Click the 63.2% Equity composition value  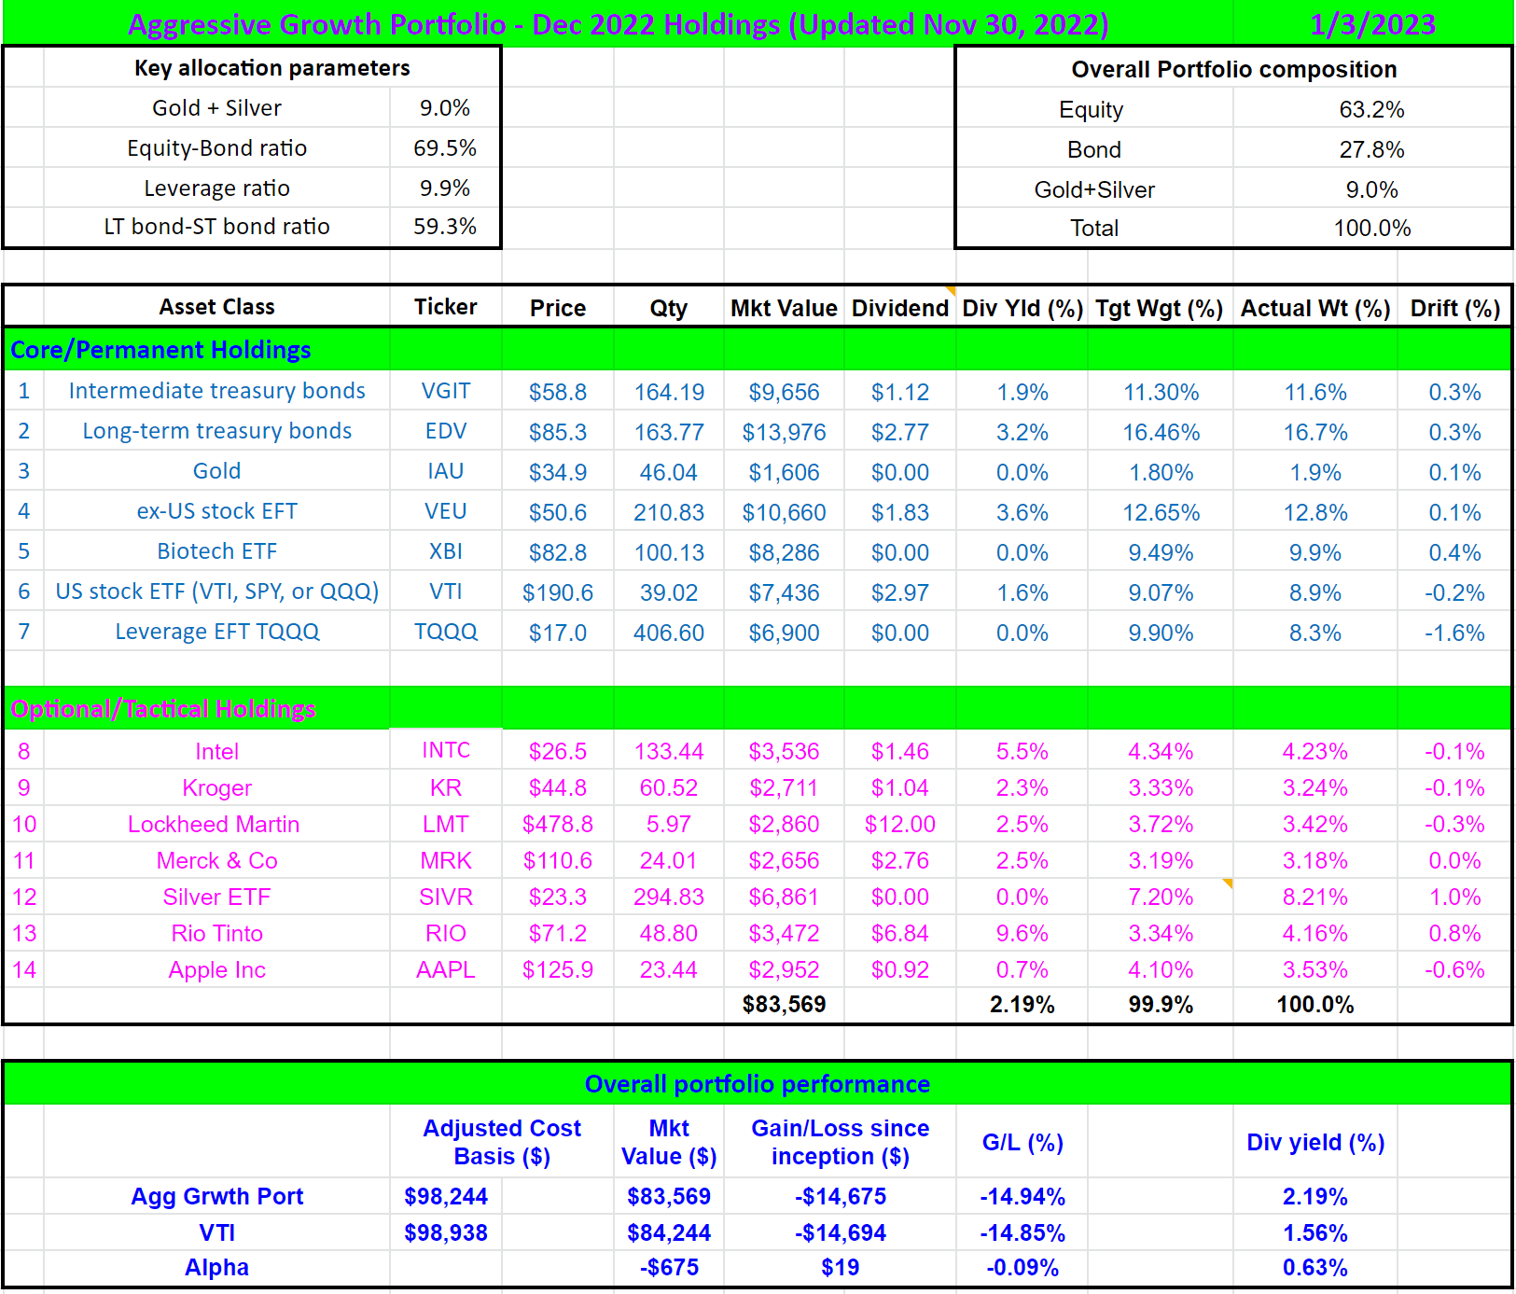1371,110
